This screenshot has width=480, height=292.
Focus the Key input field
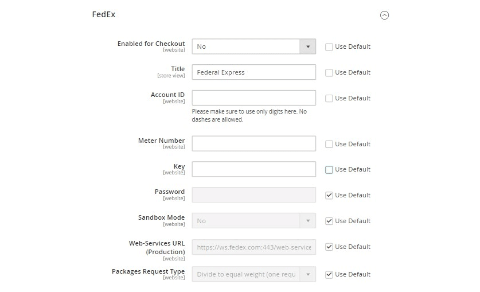tap(254, 169)
